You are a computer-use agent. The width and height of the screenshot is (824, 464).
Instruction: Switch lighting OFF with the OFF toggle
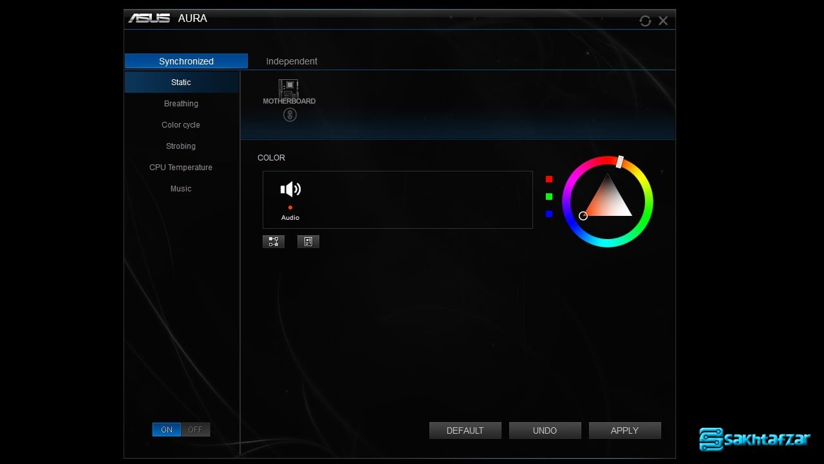point(195,430)
